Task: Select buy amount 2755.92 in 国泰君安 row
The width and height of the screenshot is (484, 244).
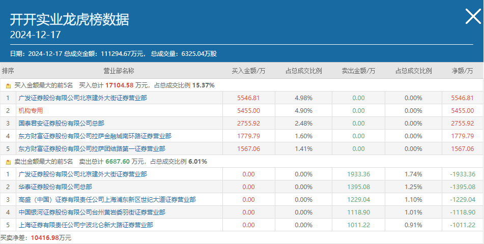Action: (x=248, y=124)
